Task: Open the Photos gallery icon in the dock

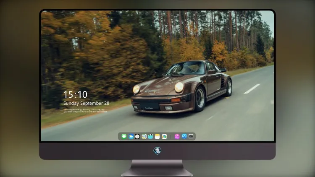Action: click(x=164, y=136)
